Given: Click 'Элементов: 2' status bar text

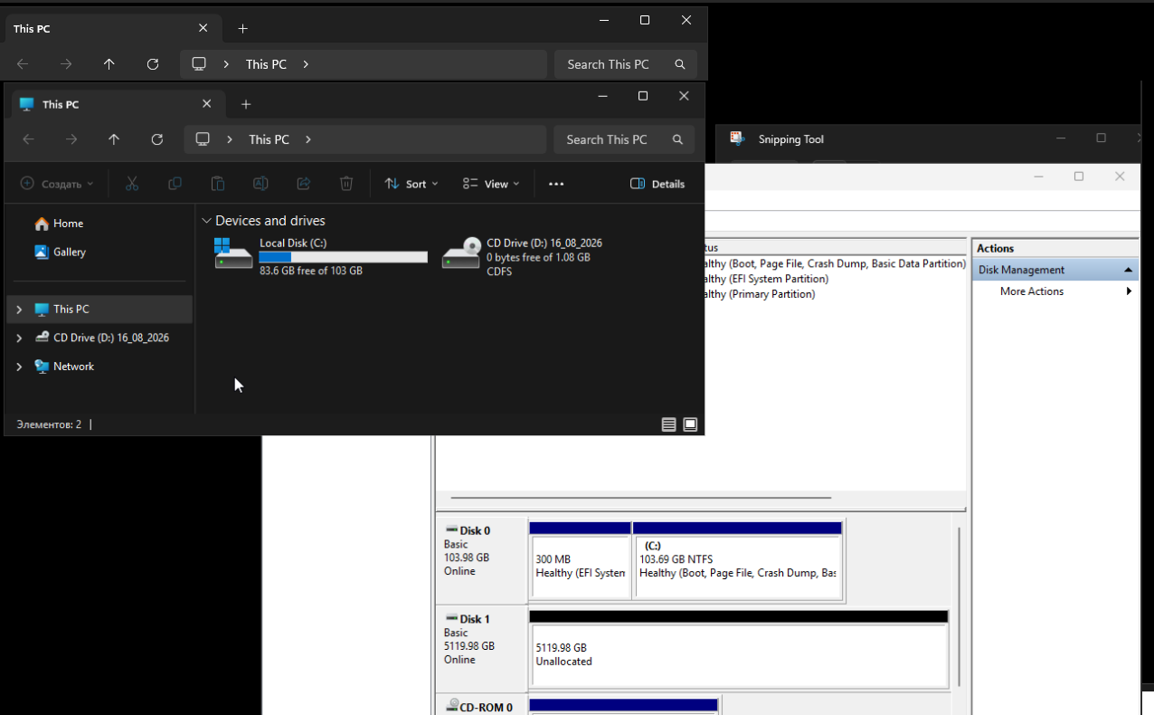Looking at the screenshot, I should tap(49, 424).
